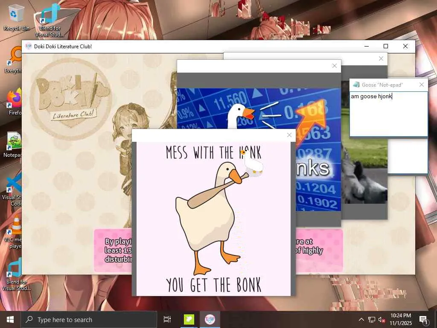Image resolution: width=437 pixels, height=328 pixels.
Task: Close the Goose "Not-epad" window
Action: tap(422, 85)
